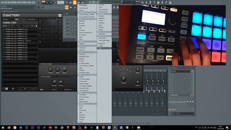Switch to Battery's Effects tab
The width and height of the screenshot is (231, 130).
(x=55, y=90)
